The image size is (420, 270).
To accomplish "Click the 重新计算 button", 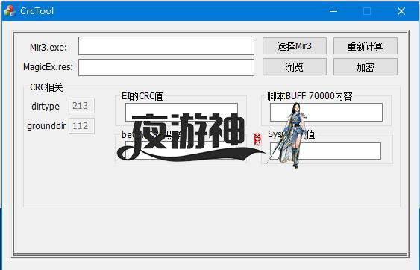I will [366, 46].
